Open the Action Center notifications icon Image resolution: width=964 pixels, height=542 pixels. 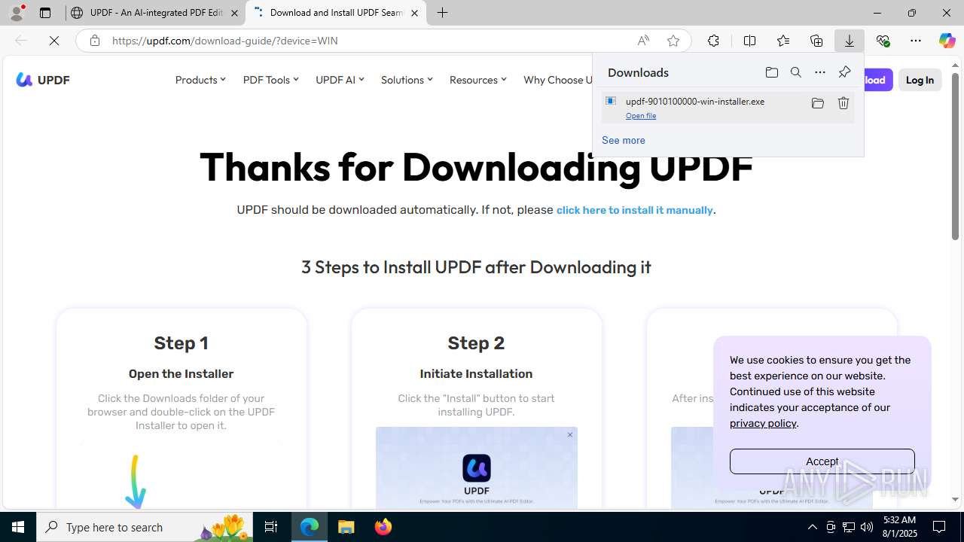pos(940,527)
